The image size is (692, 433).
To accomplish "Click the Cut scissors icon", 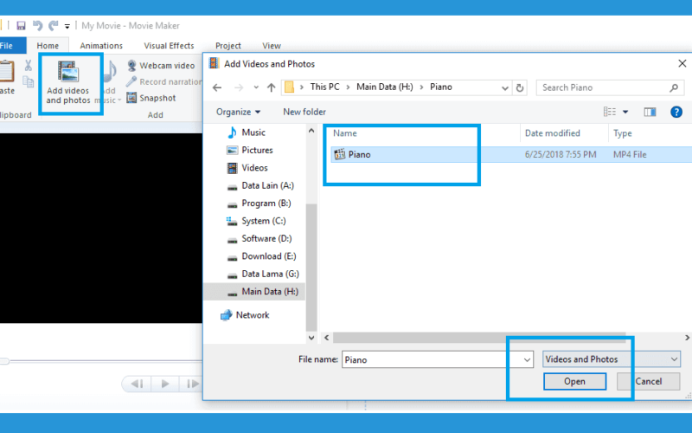I will tap(28, 66).
